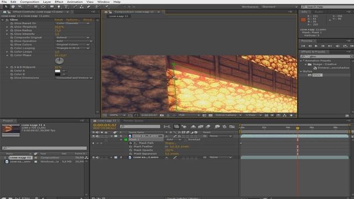Switch to the Audio panel tab
354x199 pixels.
point(319,12)
